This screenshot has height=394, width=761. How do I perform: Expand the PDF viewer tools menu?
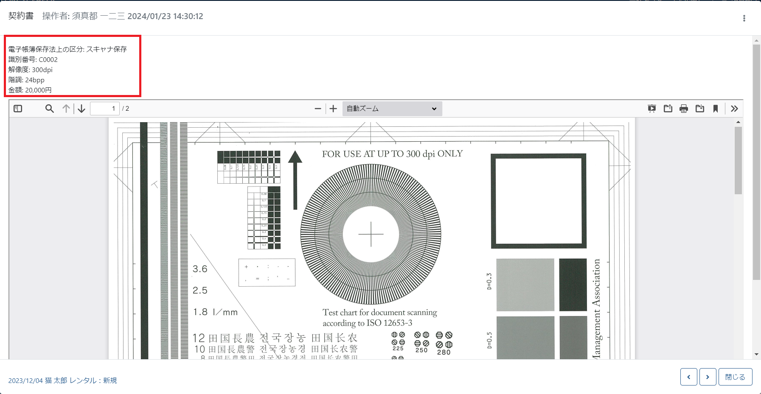(735, 109)
